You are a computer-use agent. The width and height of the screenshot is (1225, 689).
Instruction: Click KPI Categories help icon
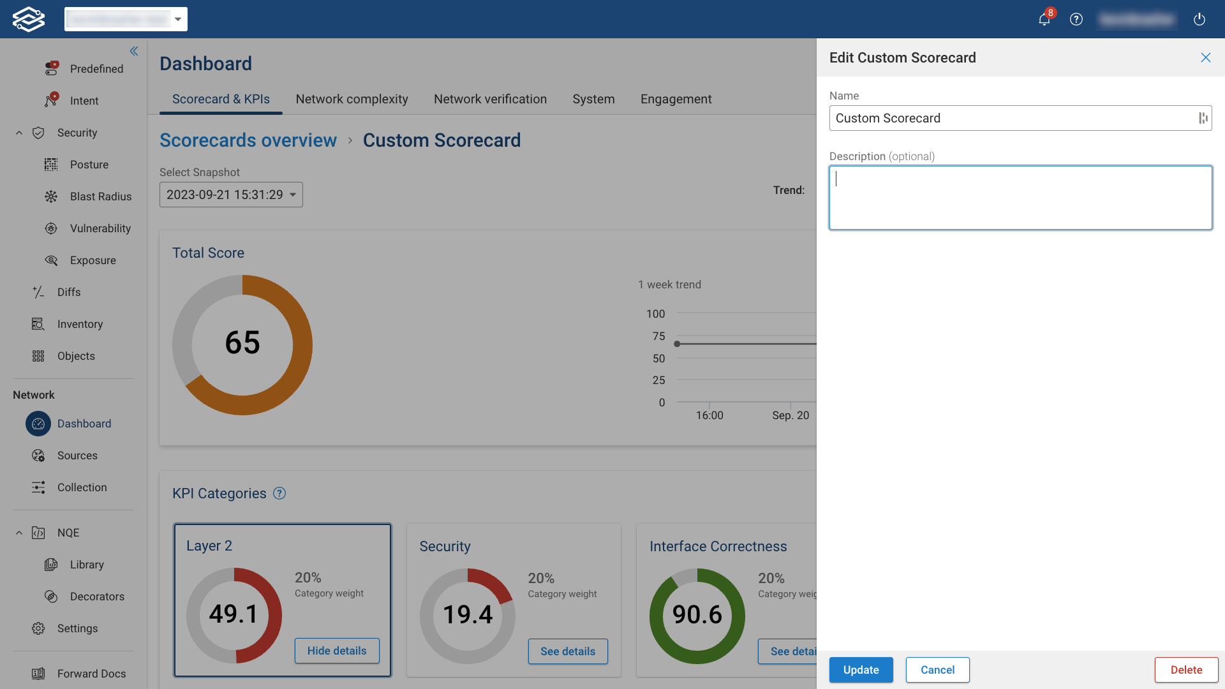279,493
